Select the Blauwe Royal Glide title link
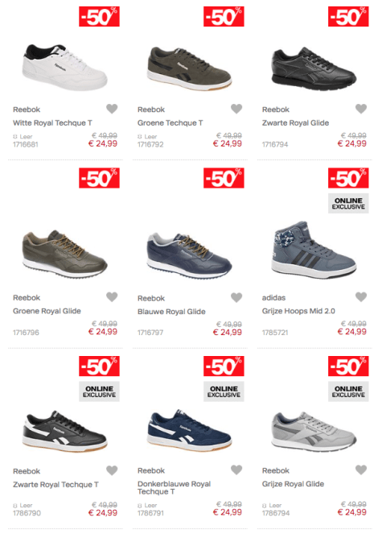 click(171, 312)
